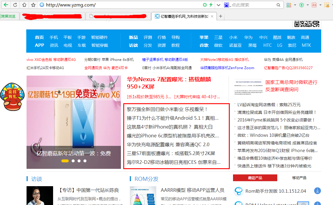Click the 点此搜索 search field
Viewport: 333px width, 205px height.
(253, 5)
